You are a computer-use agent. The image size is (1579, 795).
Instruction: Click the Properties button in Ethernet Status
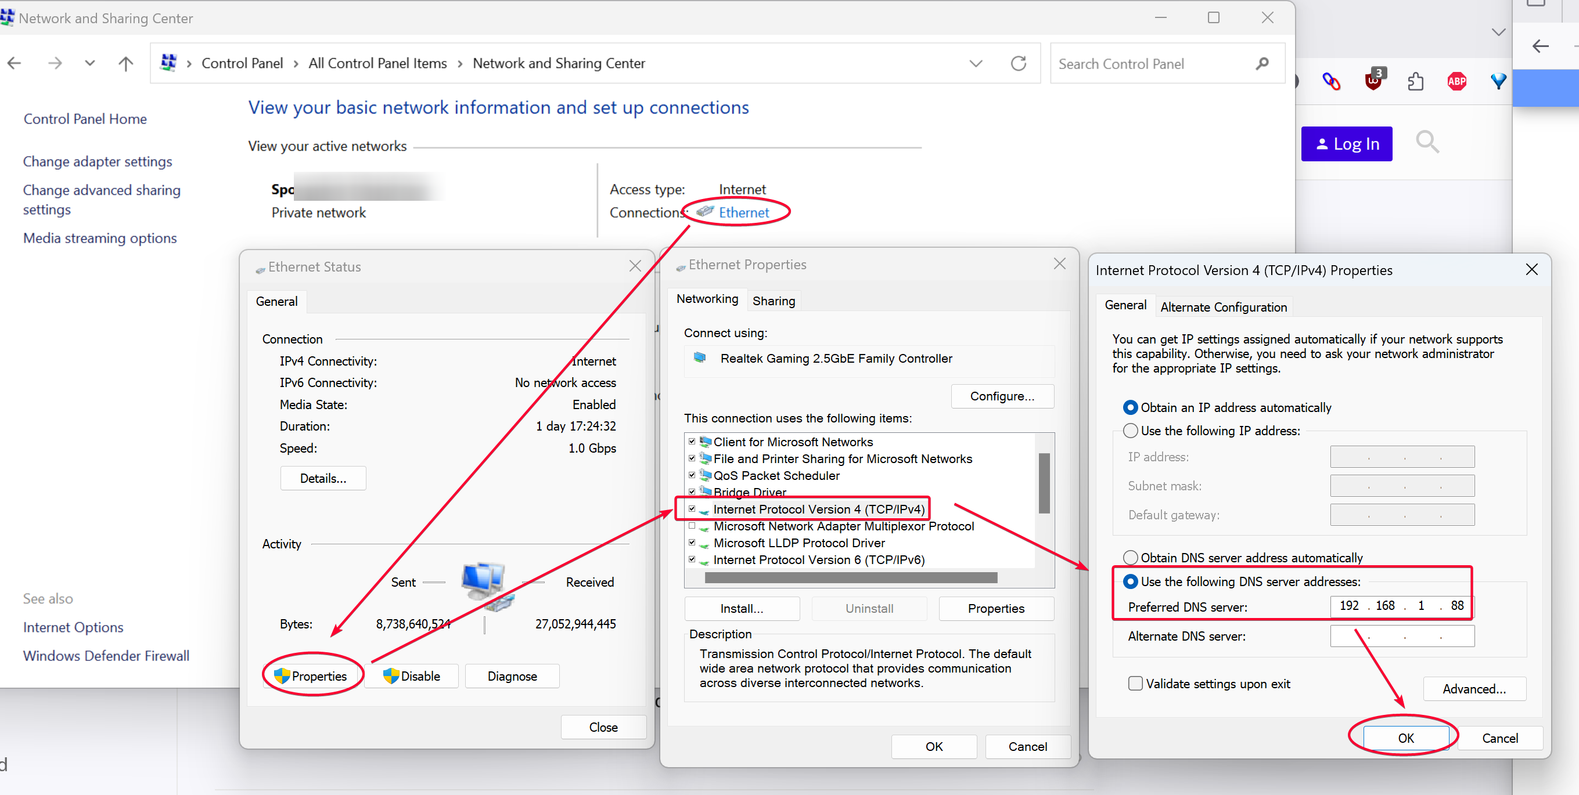coord(311,675)
